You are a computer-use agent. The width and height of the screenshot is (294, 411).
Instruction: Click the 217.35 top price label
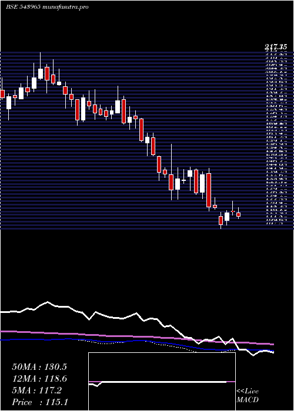point(276,47)
